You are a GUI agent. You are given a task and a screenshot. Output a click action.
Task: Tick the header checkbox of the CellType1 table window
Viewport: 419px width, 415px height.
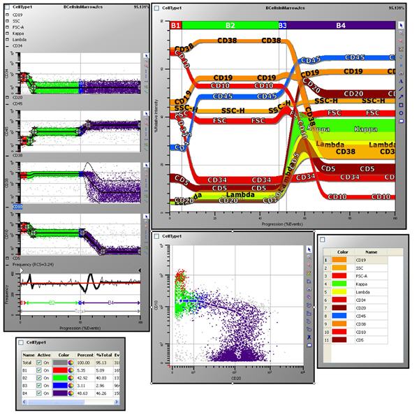click(21, 342)
